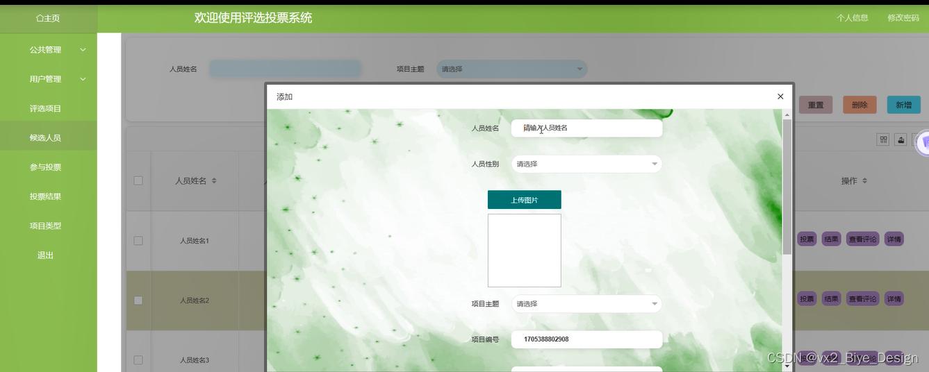Sort by 人员姓名 column arrows
The image size is (929, 372).
tap(214, 180)
